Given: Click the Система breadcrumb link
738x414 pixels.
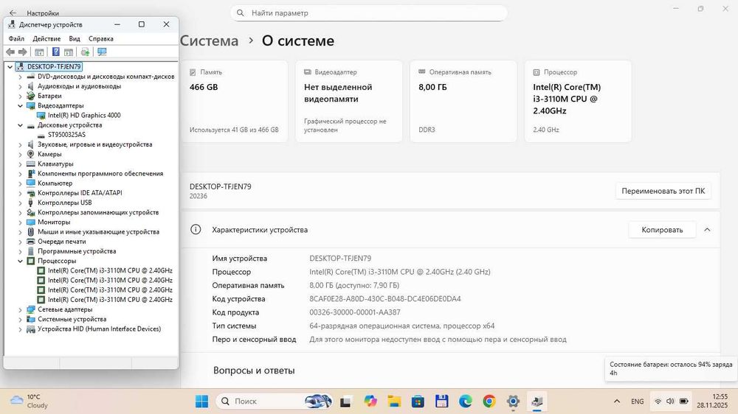Looking at the screenshot, I should pos(210,41).
